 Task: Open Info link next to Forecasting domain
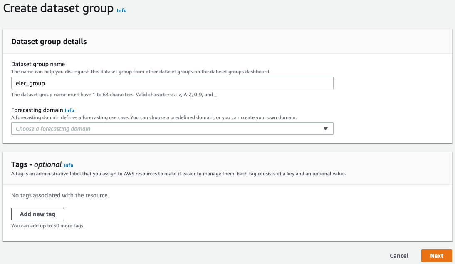click(69, 110)
